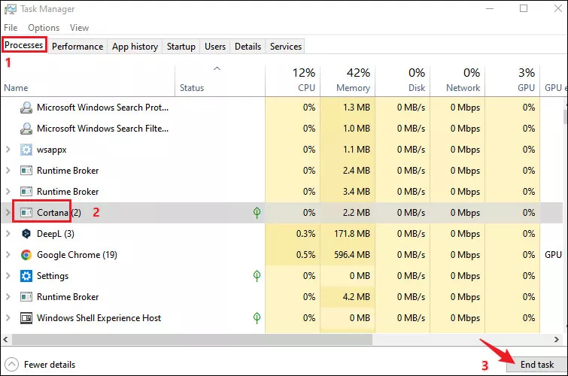Click the End task button
Image resolution: width=568 pixels, height=376 pixels.
pyautogui.click(x=537, y=365)
